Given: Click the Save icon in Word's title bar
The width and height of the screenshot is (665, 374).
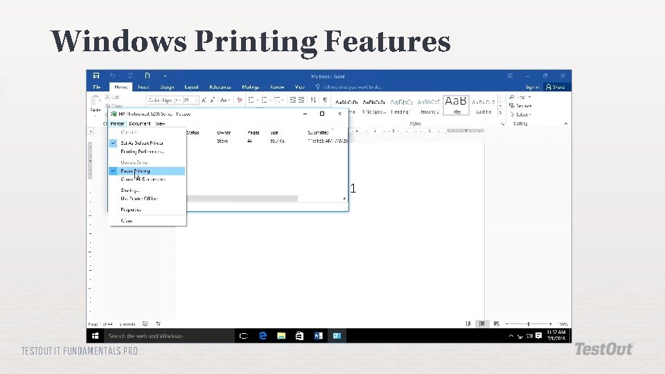Looking at the screenshot, I should click(x=96, y=75).
